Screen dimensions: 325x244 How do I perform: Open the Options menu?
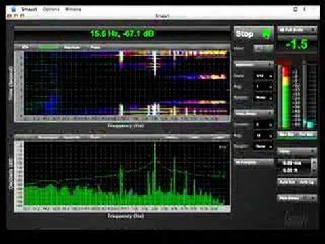(51, 9)
